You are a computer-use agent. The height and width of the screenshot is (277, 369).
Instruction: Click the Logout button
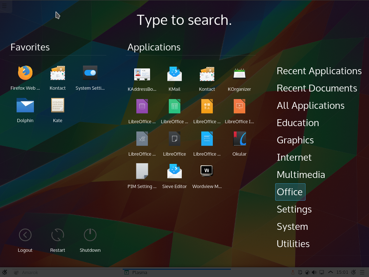(x=25, y=240)
